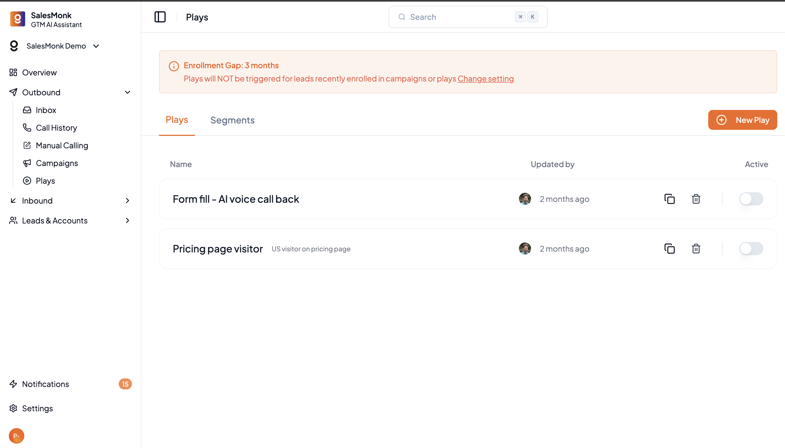This screenshot has height=448, width=785.
Task: Delete the Form fill play
Action: click(x=696, y=199)
